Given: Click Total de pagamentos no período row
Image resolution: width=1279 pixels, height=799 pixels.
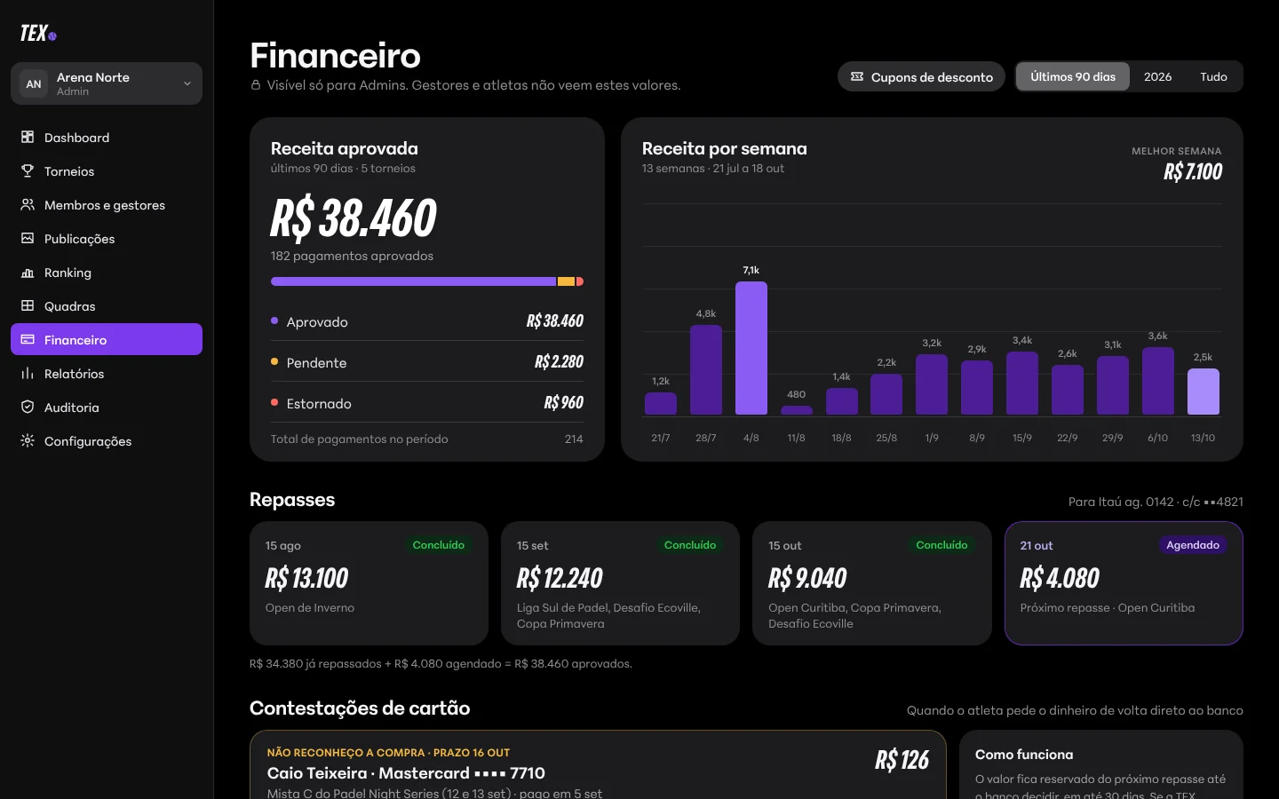Looking at the screenshot, I should (x=427, y=439).
